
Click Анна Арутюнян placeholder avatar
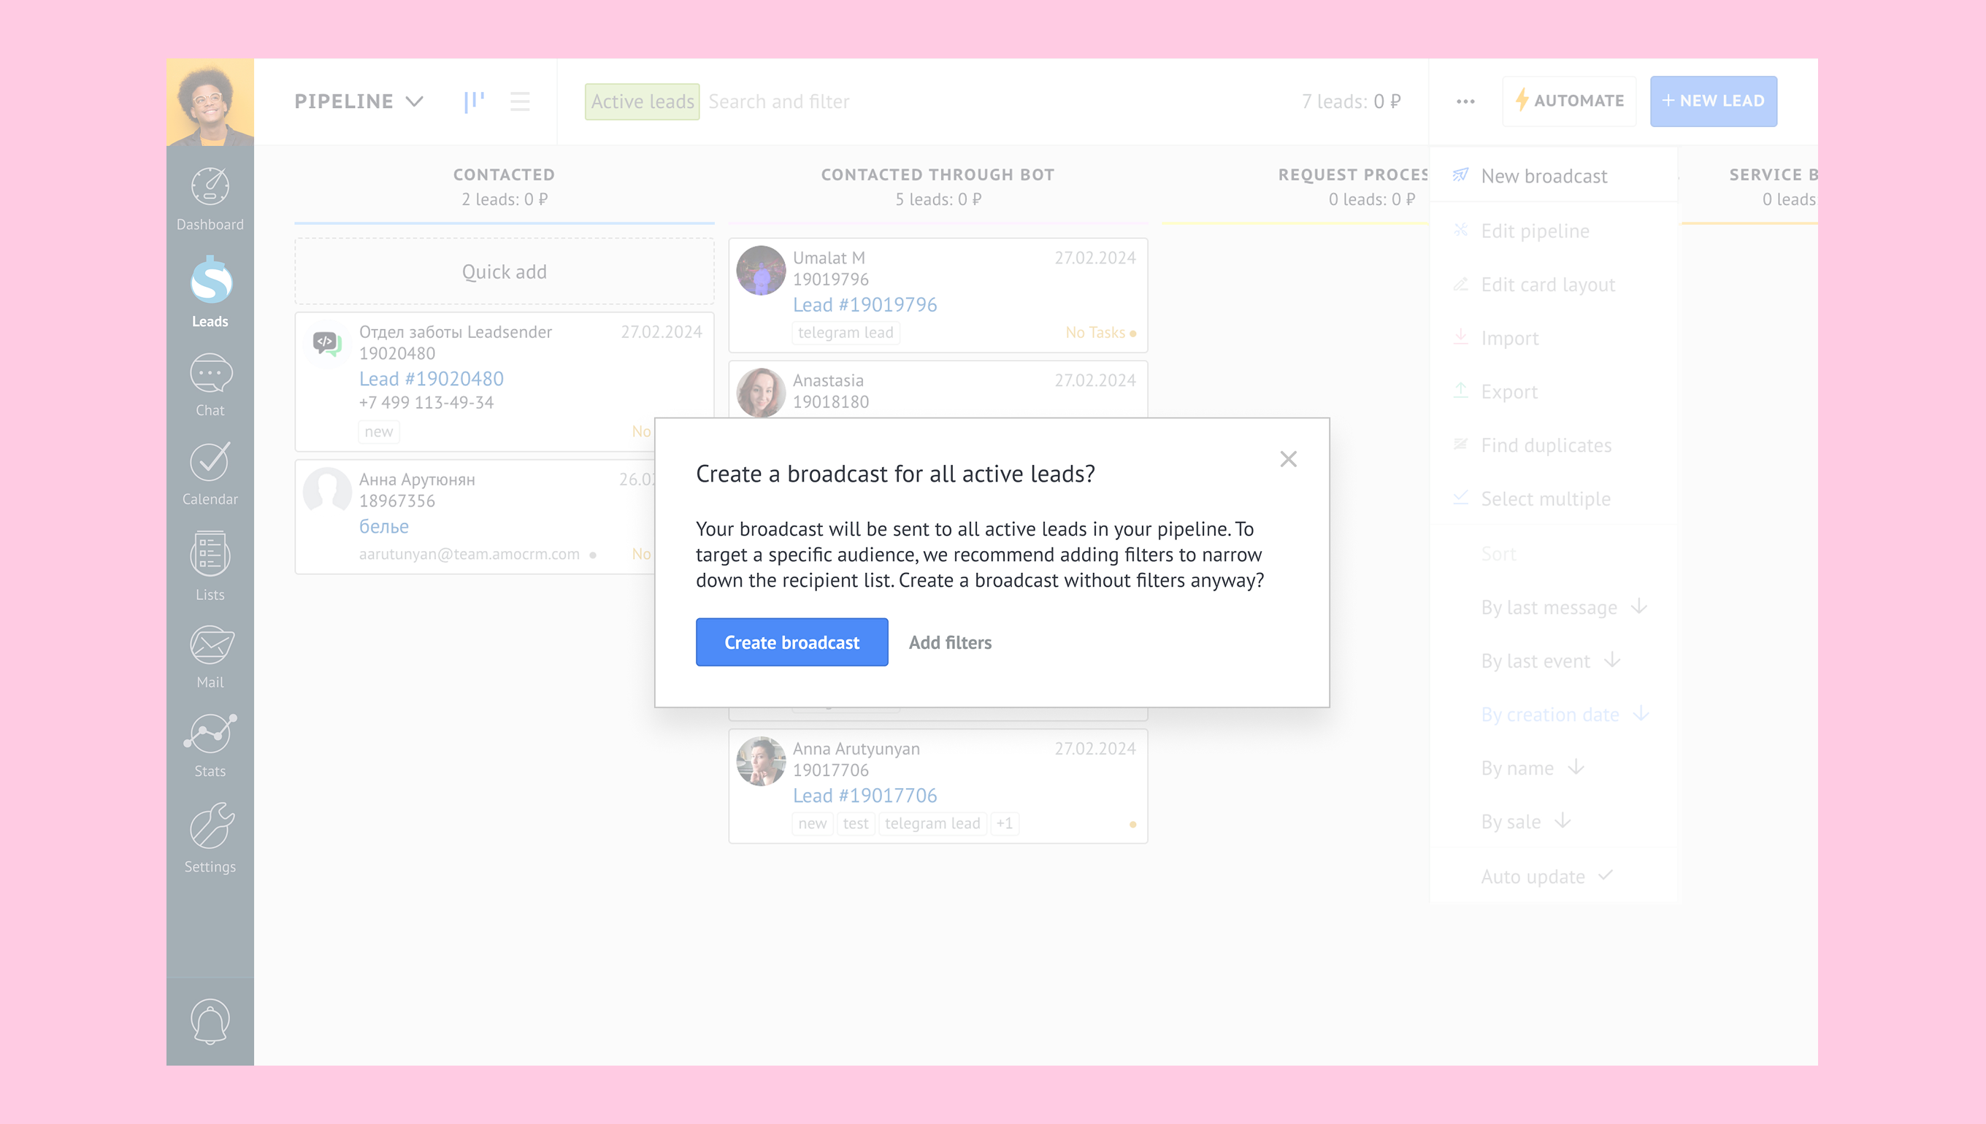click(326, 492)
